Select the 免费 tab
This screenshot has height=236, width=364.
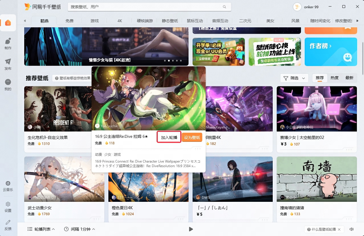pyautogui.click(x=69, y=21)
